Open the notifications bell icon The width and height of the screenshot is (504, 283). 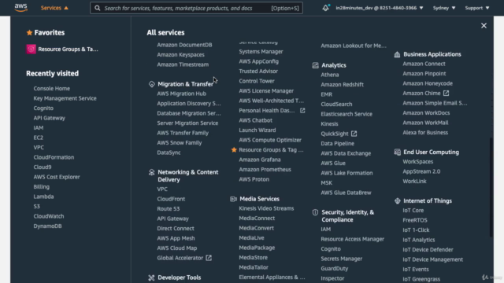[x=325, y=8]
